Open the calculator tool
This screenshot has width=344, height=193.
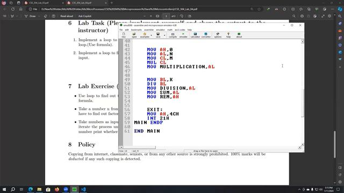(x=195, y=35)
